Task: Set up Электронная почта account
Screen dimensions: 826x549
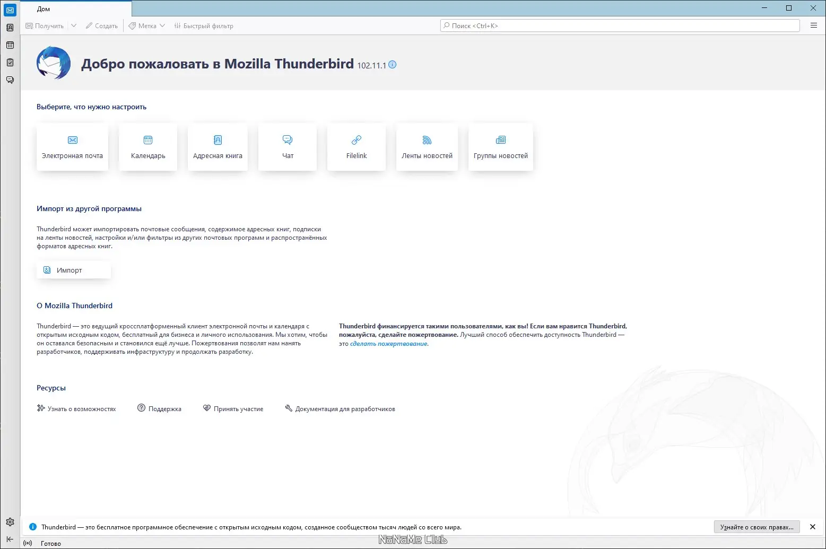Action: pyautogui.click(x=72, y=147)
